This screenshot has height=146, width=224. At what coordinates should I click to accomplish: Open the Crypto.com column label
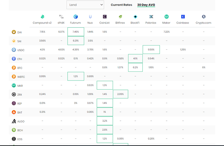(x=203, y=23)
